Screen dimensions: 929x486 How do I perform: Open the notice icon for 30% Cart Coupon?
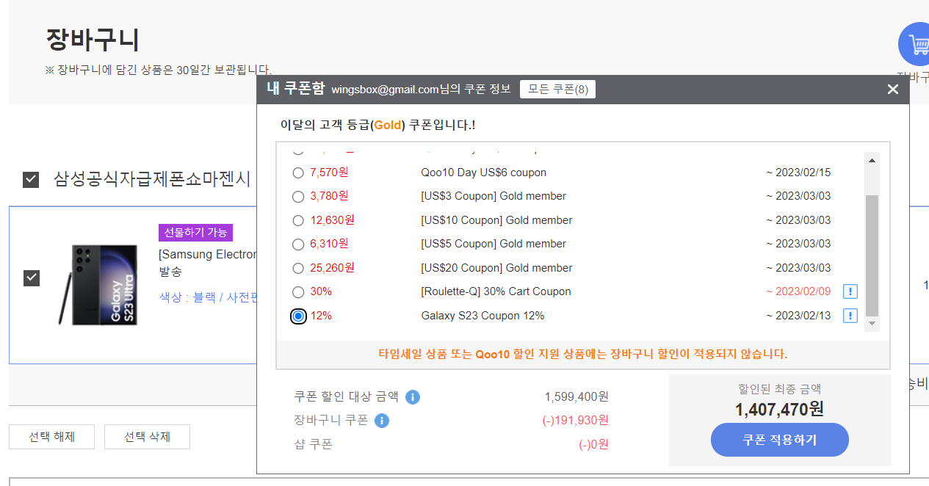[850, 292]
